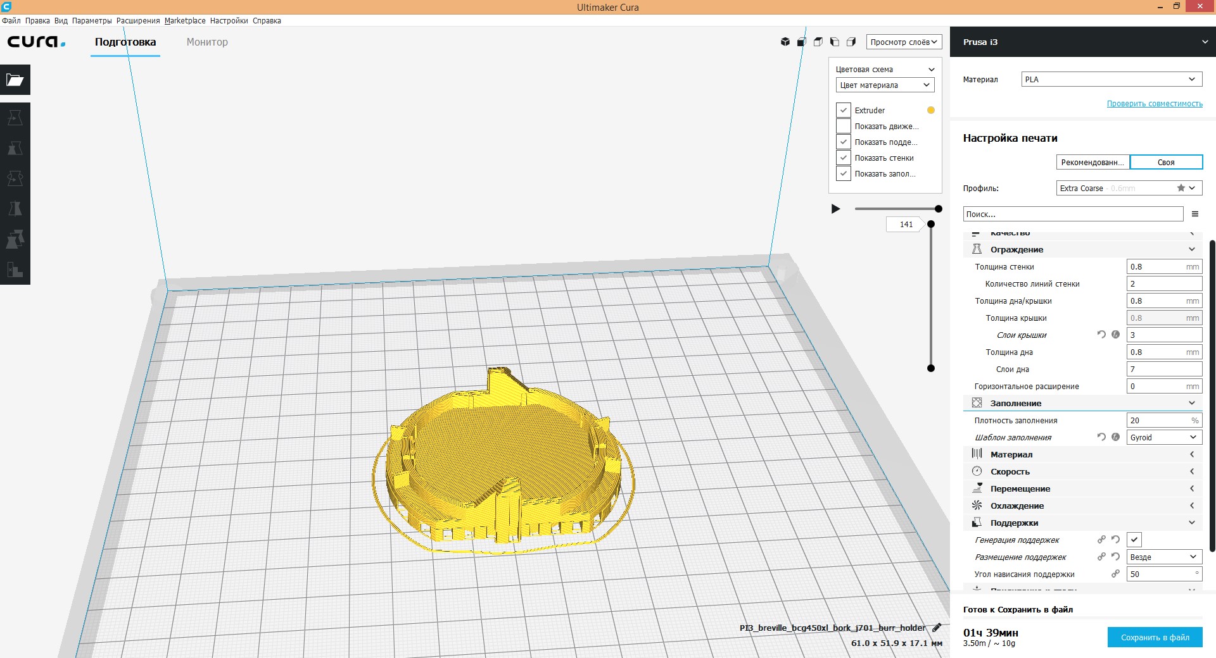Click Сохранить в файл button
The height and width of the screenshot is (658, 1216).
[1155, 637]
